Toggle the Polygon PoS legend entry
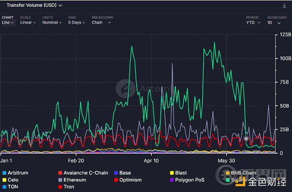Screen dimensions: 292x192 [x=187, y=180]
